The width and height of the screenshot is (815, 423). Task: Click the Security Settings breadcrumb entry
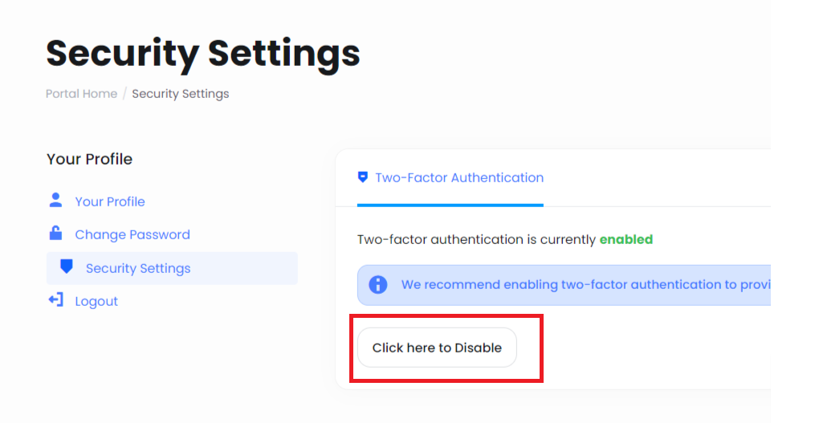181,94
